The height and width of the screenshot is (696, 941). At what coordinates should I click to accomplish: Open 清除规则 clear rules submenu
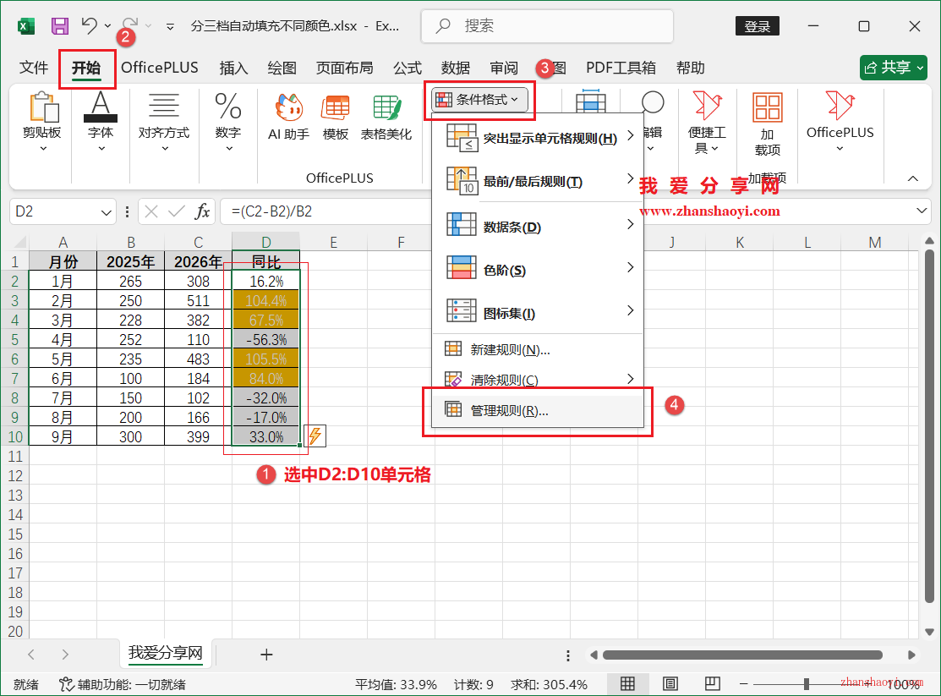pyautogui.click(x=538, y=380)
